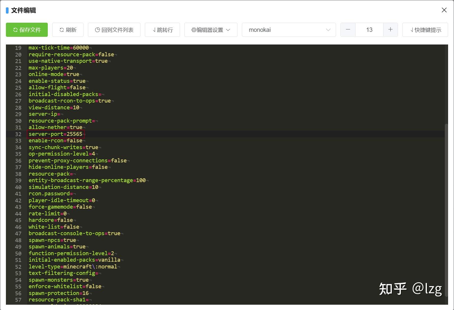Decrease font size with minus button
The image size is (454, 310).
(348, 29)
